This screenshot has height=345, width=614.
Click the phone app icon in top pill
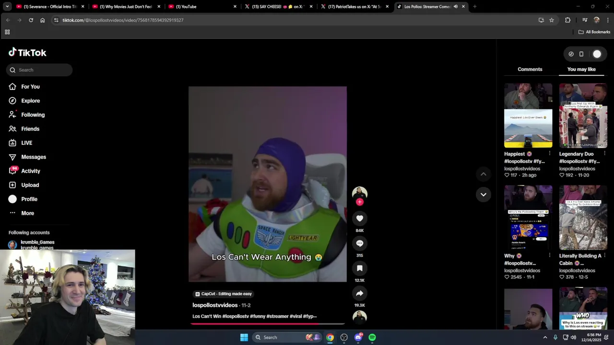(x=581, y=54)
